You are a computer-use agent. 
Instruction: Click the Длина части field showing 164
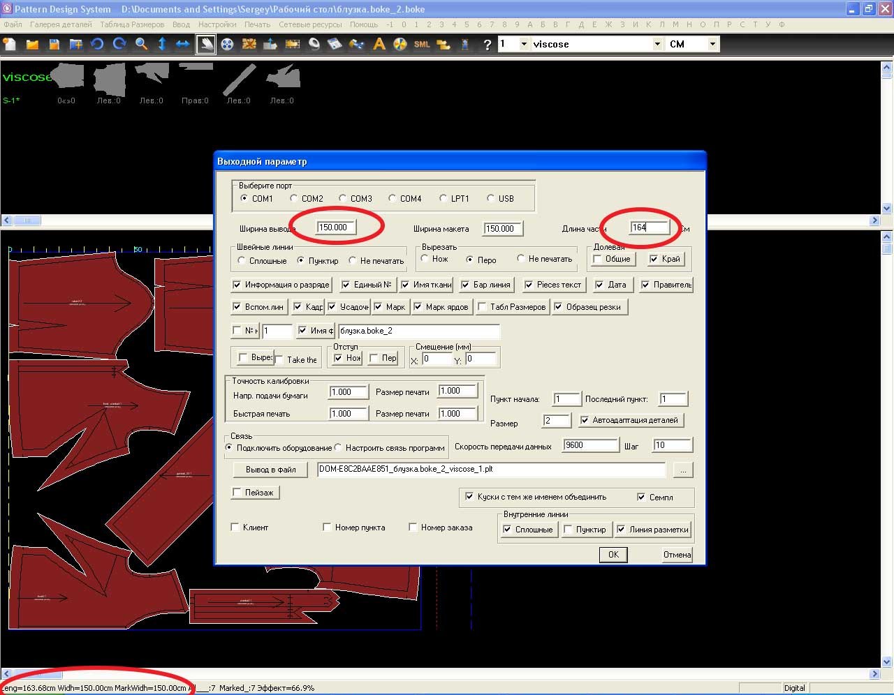tap(650, 227)
